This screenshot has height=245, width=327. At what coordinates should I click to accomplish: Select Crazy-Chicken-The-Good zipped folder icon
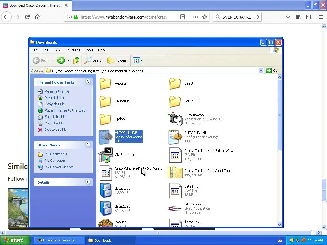(175, 172)
